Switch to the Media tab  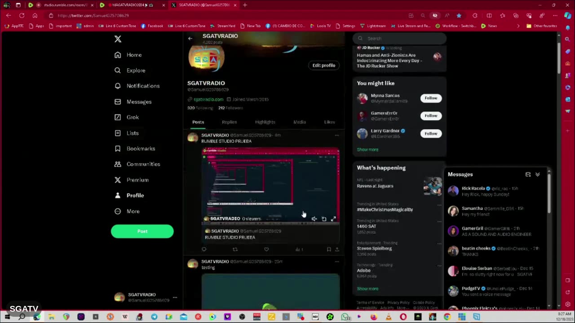300,122
